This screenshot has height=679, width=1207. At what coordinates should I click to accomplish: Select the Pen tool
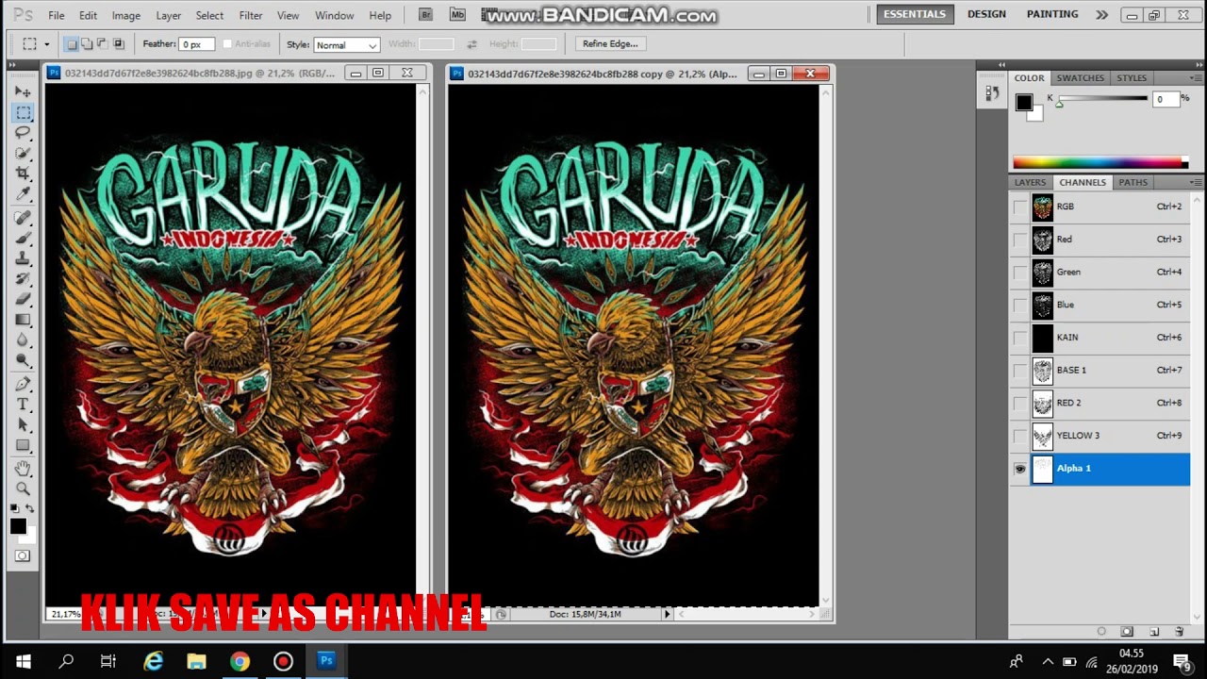23,384
